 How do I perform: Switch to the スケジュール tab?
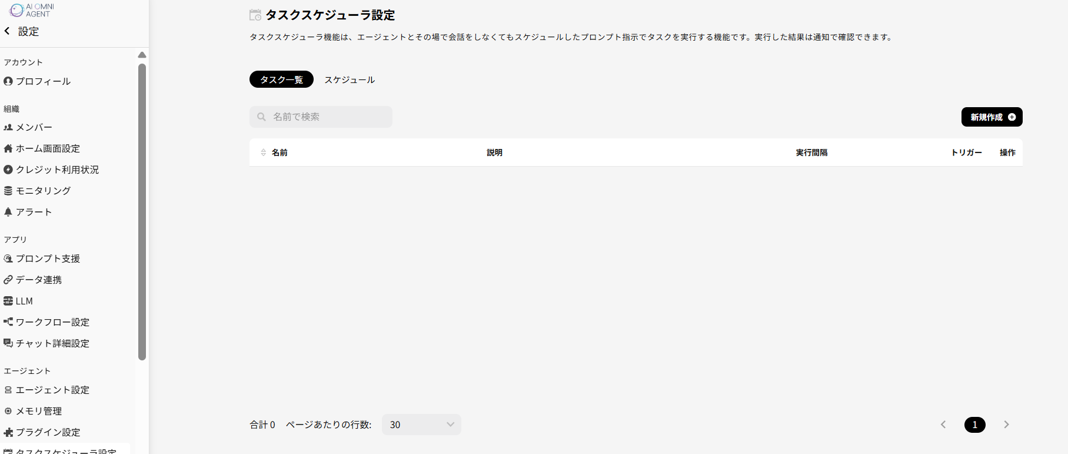tap(350, 79)
